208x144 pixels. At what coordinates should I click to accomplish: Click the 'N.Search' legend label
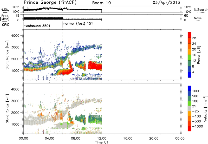201,10
